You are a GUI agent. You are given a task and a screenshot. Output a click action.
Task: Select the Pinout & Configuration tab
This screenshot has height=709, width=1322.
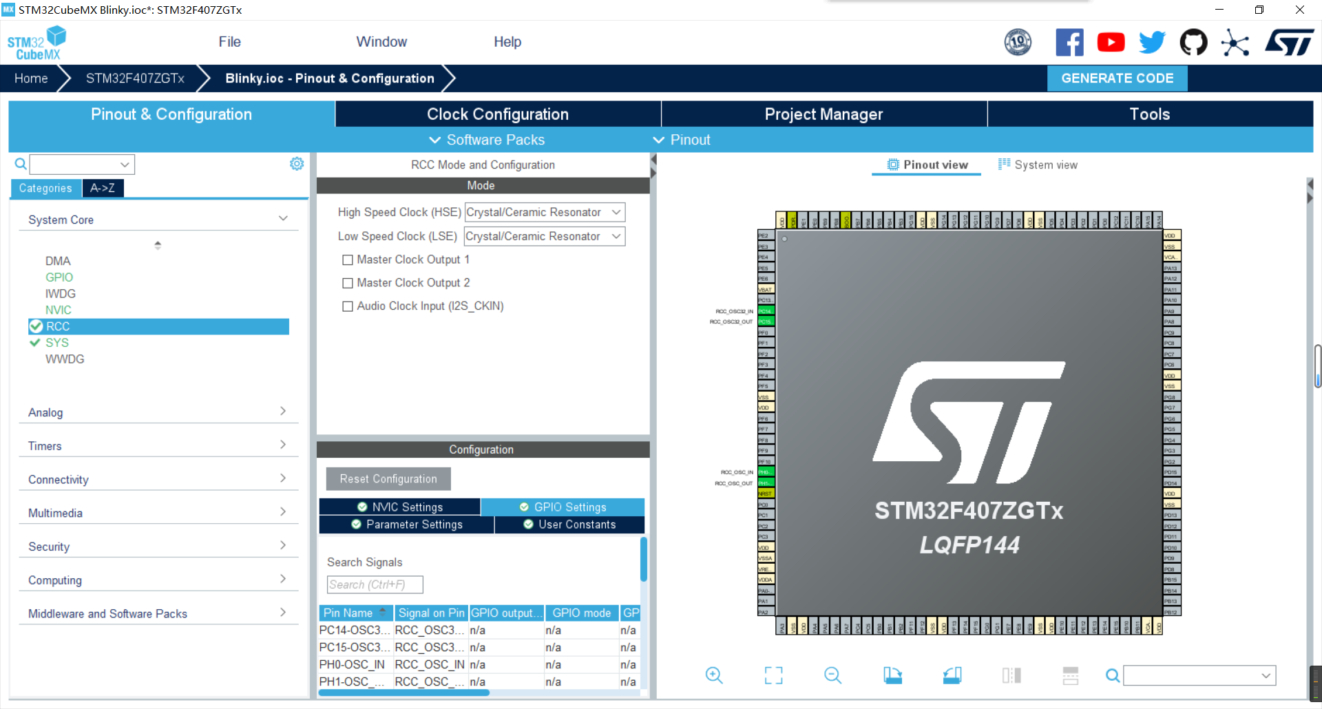[x=171, y=114]
